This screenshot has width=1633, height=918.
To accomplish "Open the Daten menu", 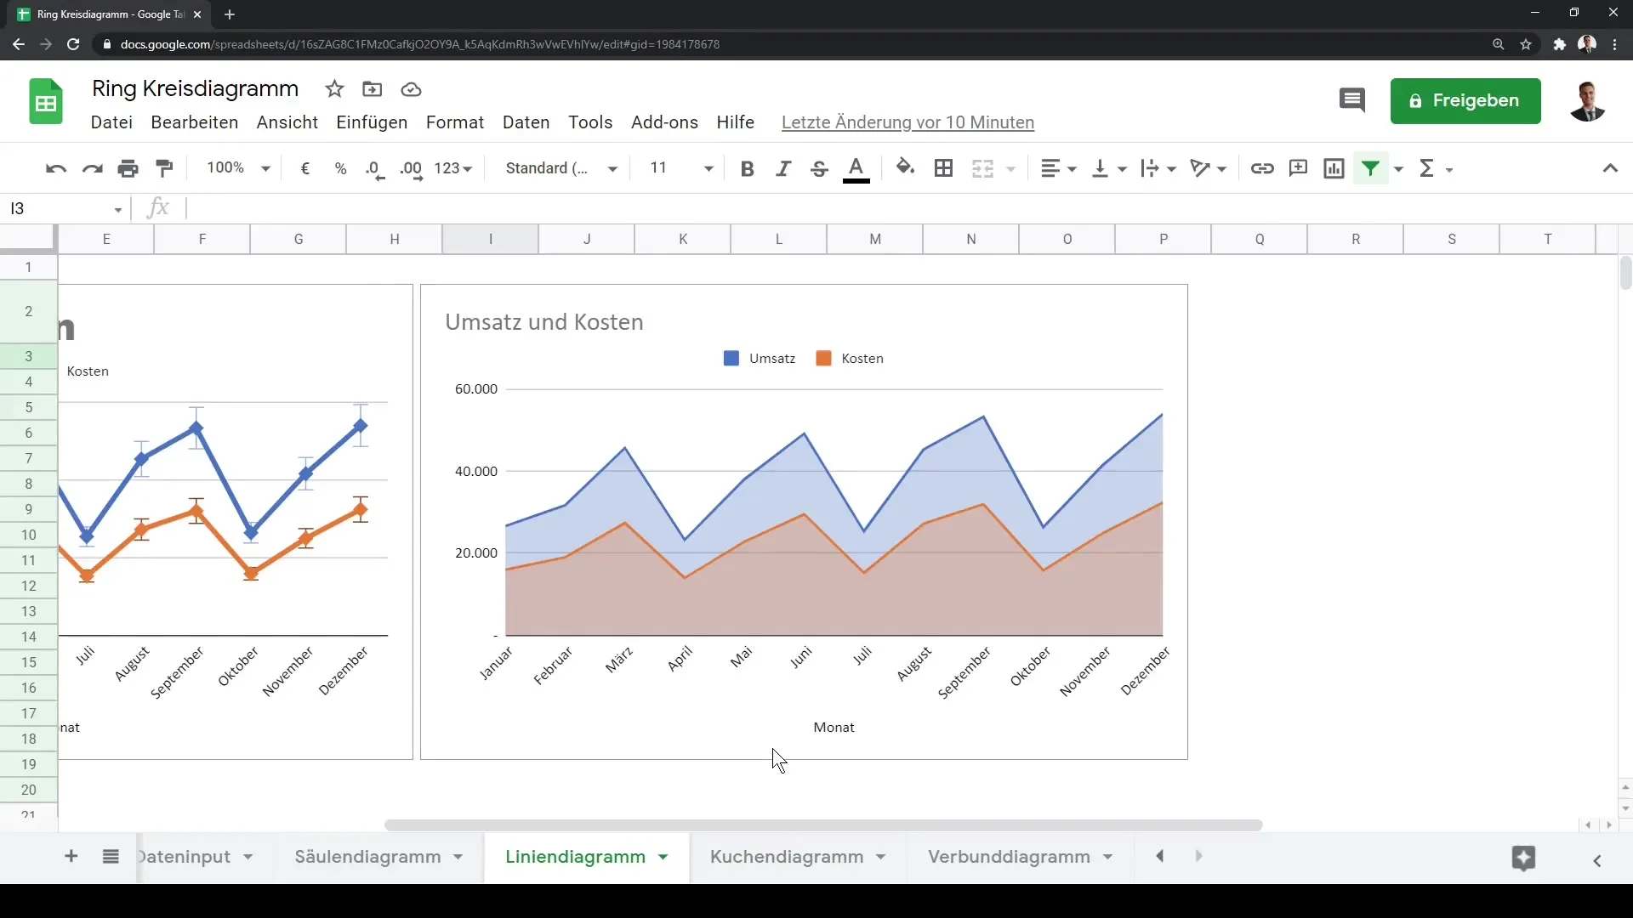I will coord(526,122).
